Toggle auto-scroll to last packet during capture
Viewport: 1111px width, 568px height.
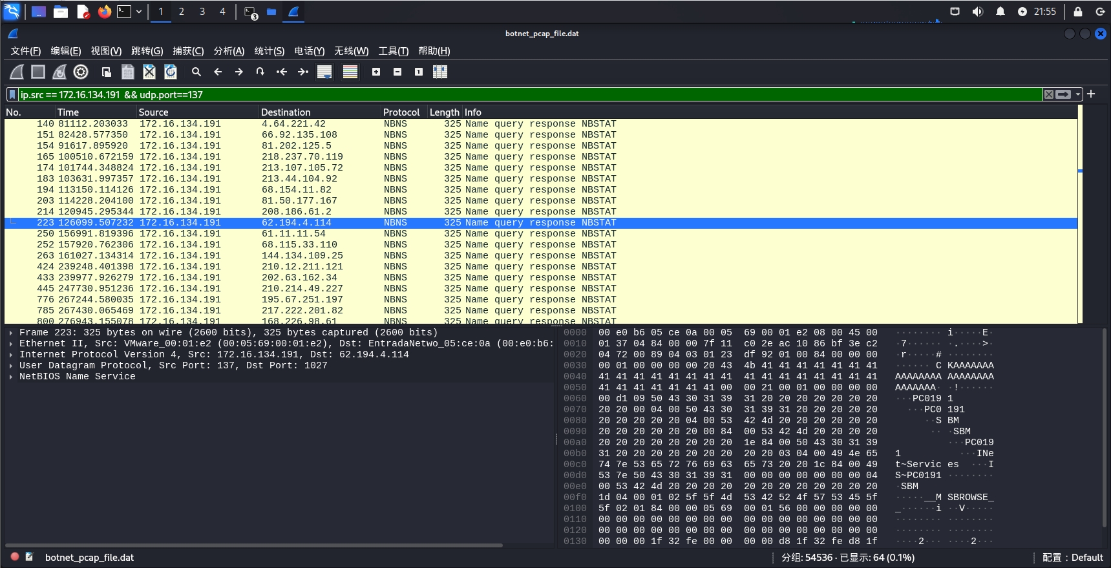[x=324, y=72]
